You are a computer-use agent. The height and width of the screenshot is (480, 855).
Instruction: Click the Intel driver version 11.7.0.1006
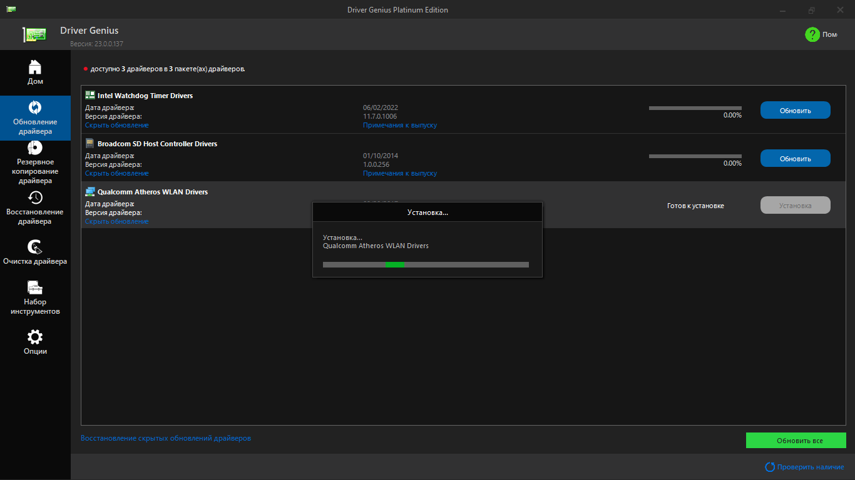tap(380, 116)
